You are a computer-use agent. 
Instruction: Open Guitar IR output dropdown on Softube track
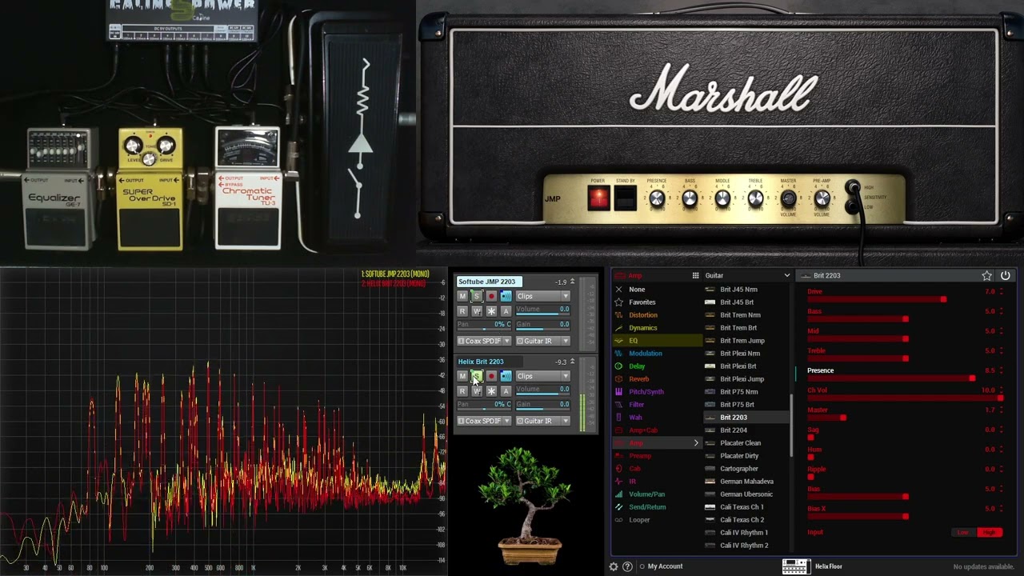[x=542, y=341]
